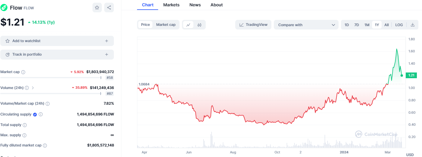Switch to candlestick chart icon
This screenshot has height=157, width=422.
pos(199,25)
